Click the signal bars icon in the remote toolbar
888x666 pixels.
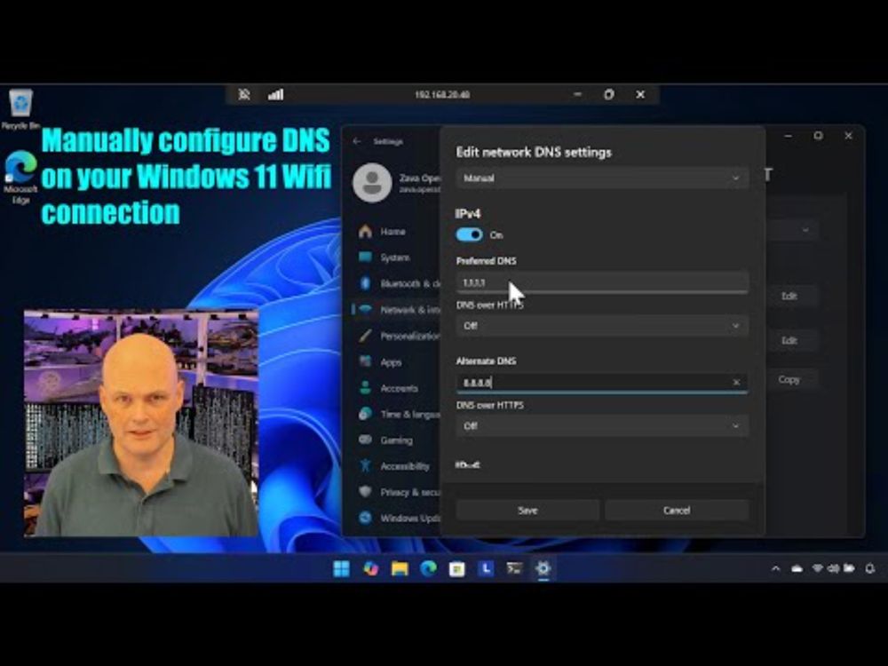click(x=276, y=95)
